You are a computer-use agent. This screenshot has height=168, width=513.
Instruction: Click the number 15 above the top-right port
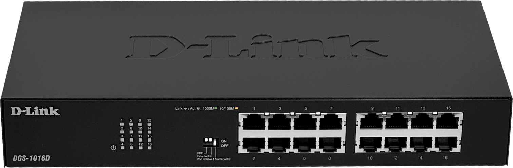tap(449, 108)
